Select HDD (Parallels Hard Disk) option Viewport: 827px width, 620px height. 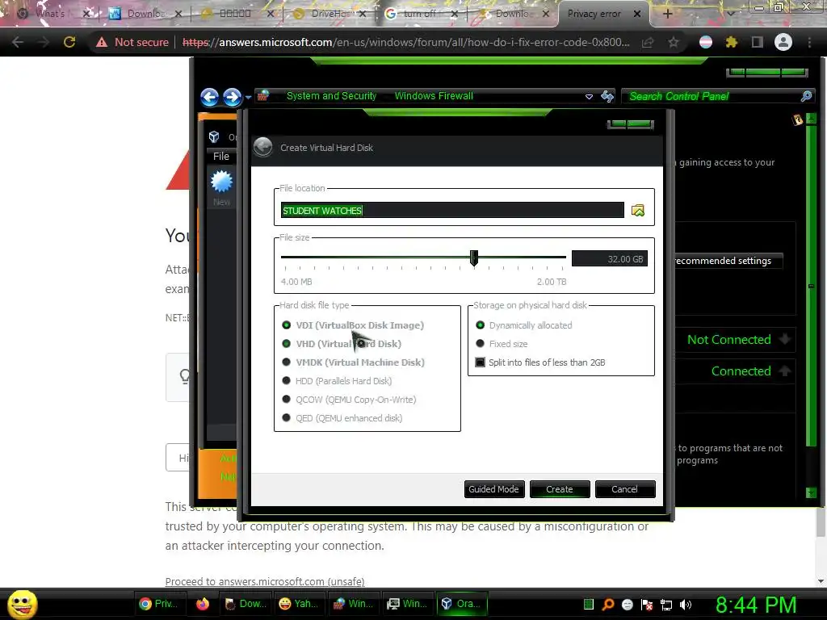click(337, 381)
